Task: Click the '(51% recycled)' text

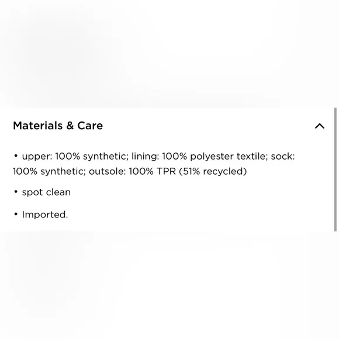Action: coord(213,171)
